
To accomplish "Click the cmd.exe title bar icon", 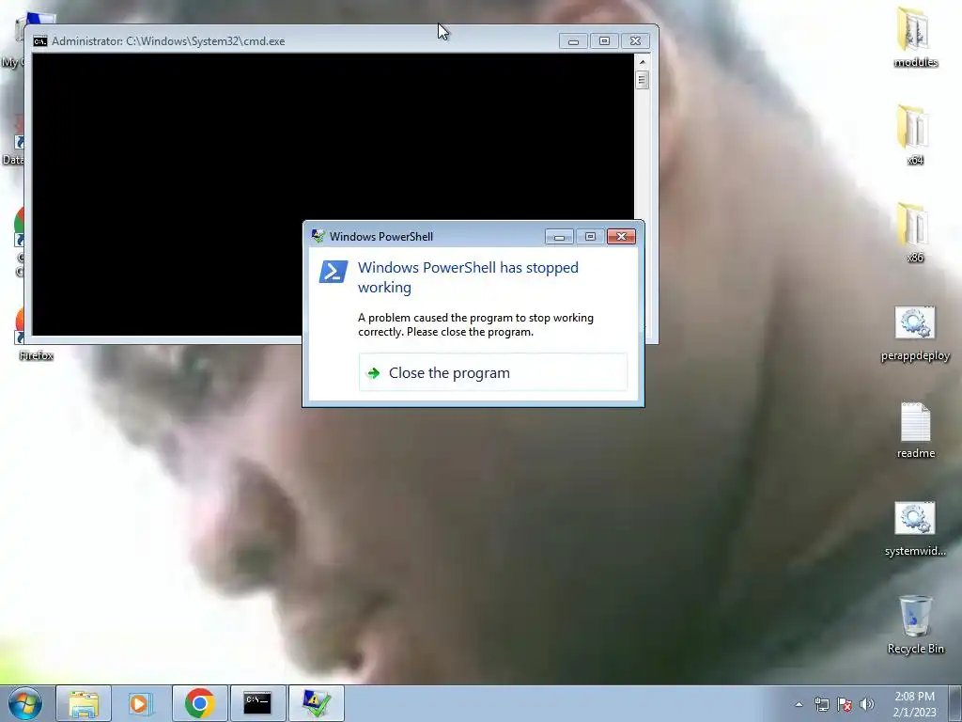I will [x=39, y=41].
